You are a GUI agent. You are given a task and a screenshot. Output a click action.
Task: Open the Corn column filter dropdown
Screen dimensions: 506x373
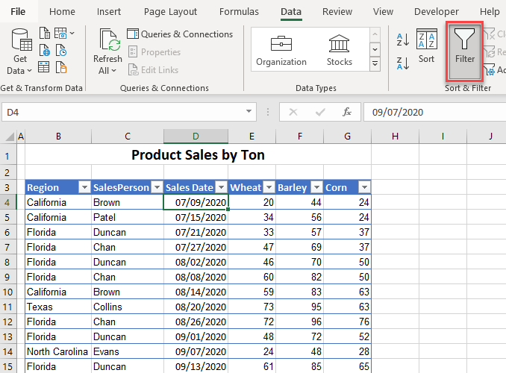(x=363, y=187)
